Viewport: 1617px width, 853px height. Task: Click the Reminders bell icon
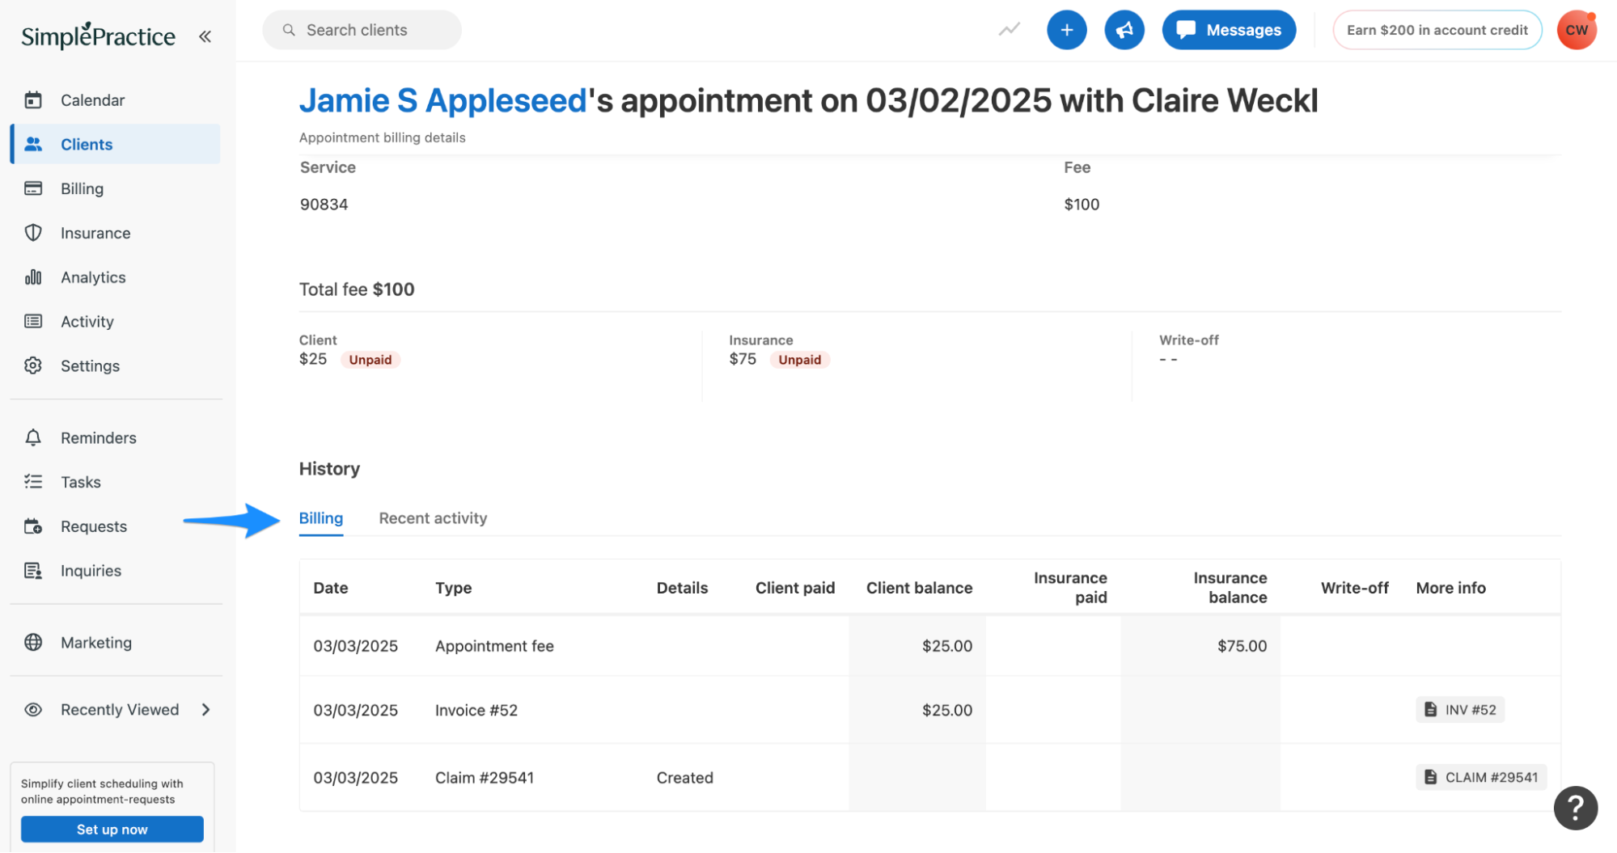(x=33, y=437)
